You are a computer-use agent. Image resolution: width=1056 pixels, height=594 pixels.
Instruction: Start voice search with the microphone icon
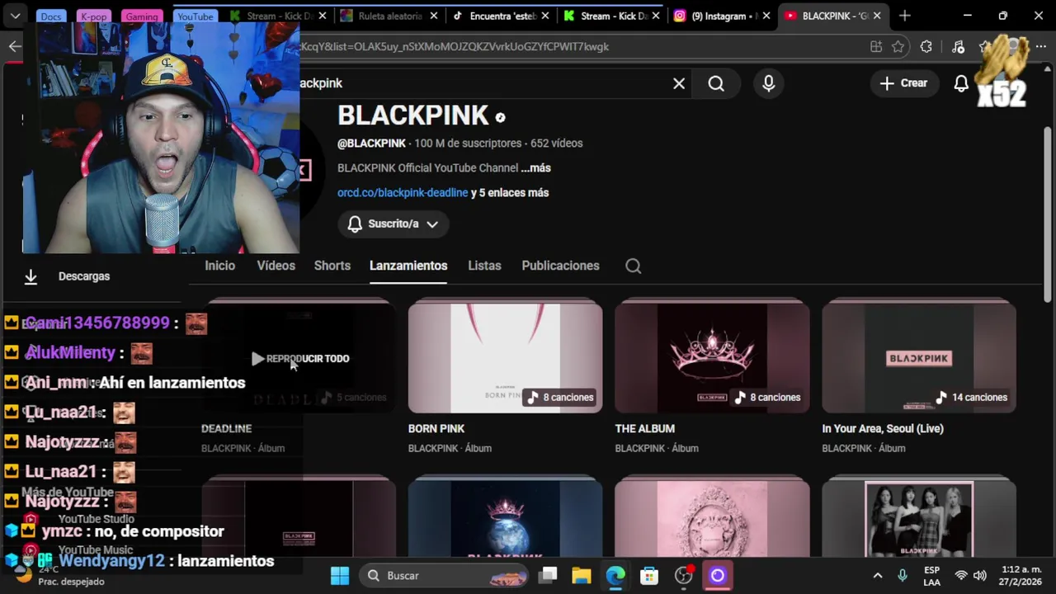point(769,83)
